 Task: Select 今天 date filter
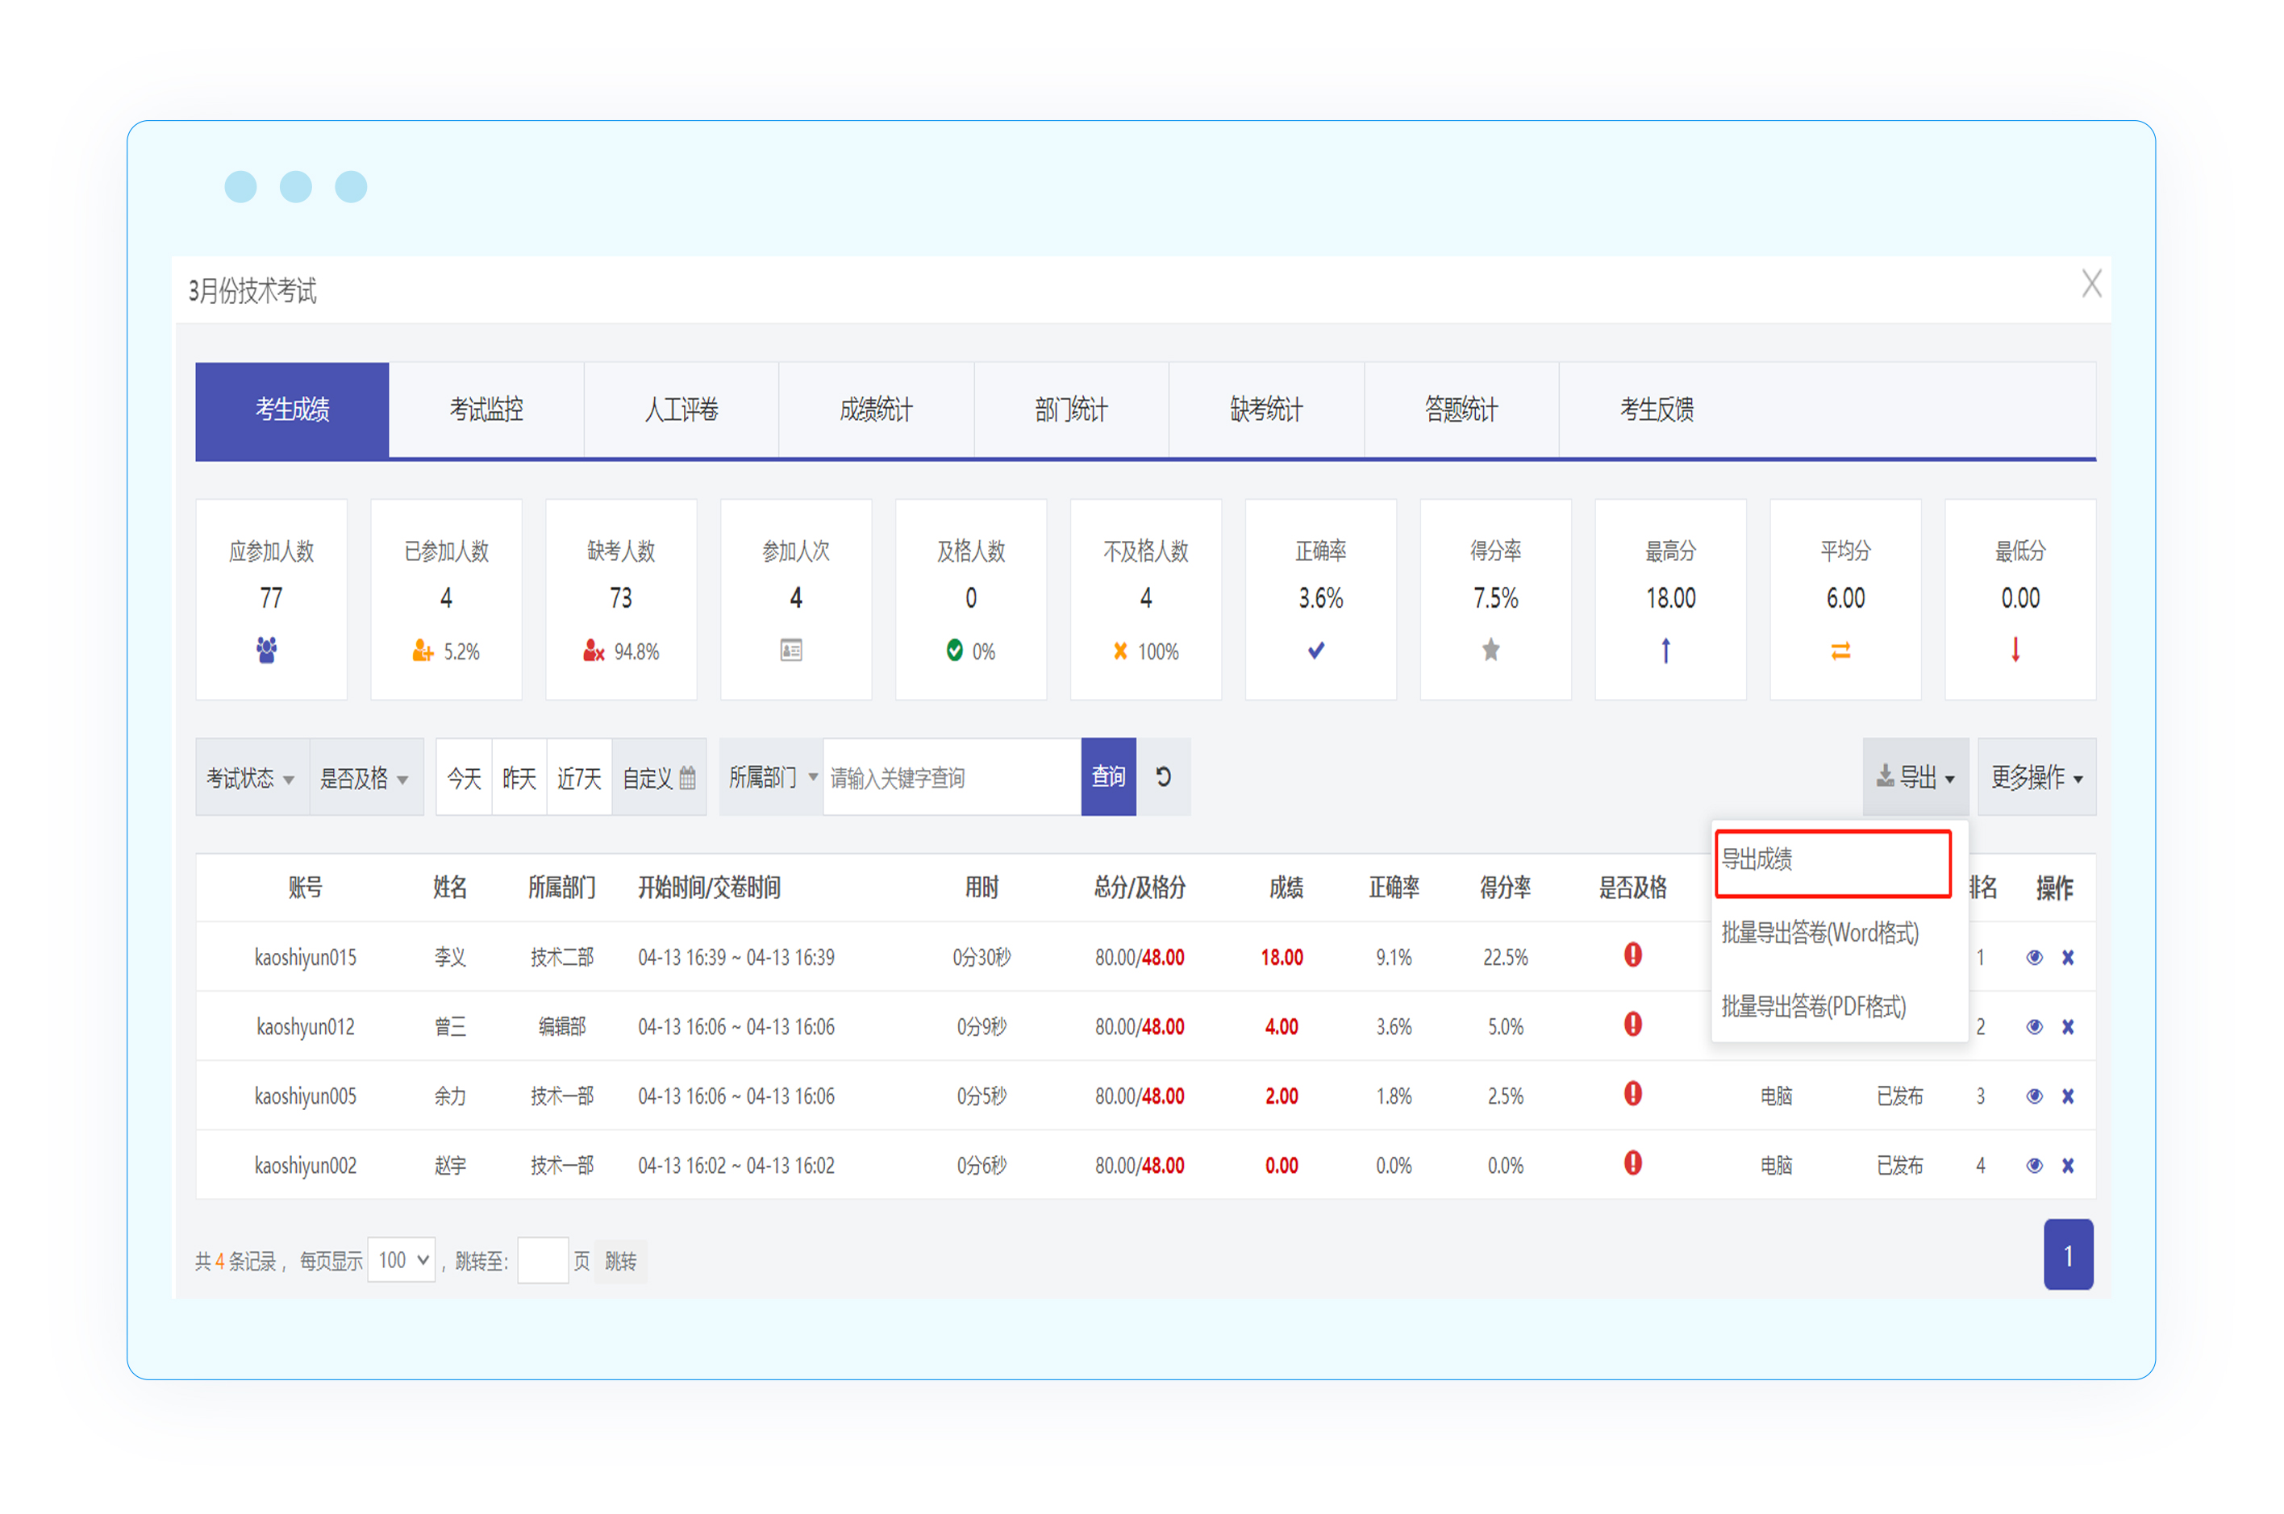point(464,777)
